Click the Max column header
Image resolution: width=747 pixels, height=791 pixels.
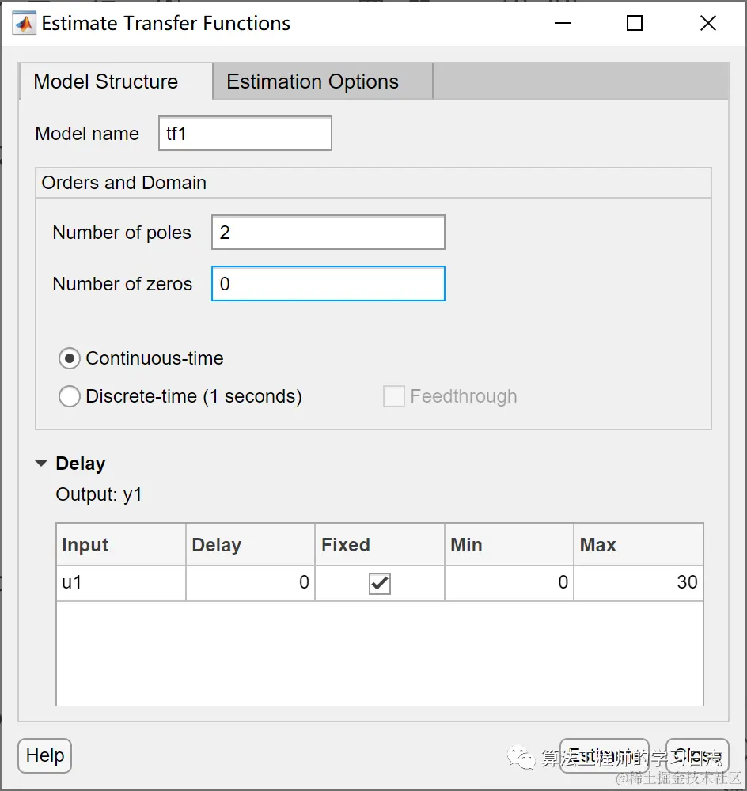tap(639, 545)
